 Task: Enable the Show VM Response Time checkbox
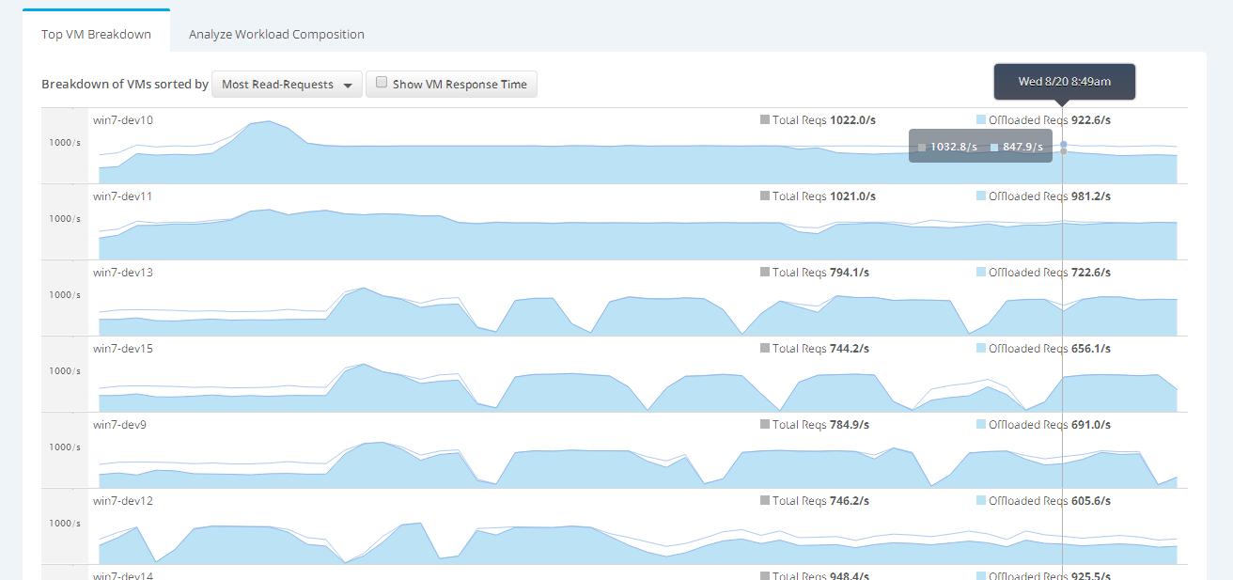click(x=382, y=83)
